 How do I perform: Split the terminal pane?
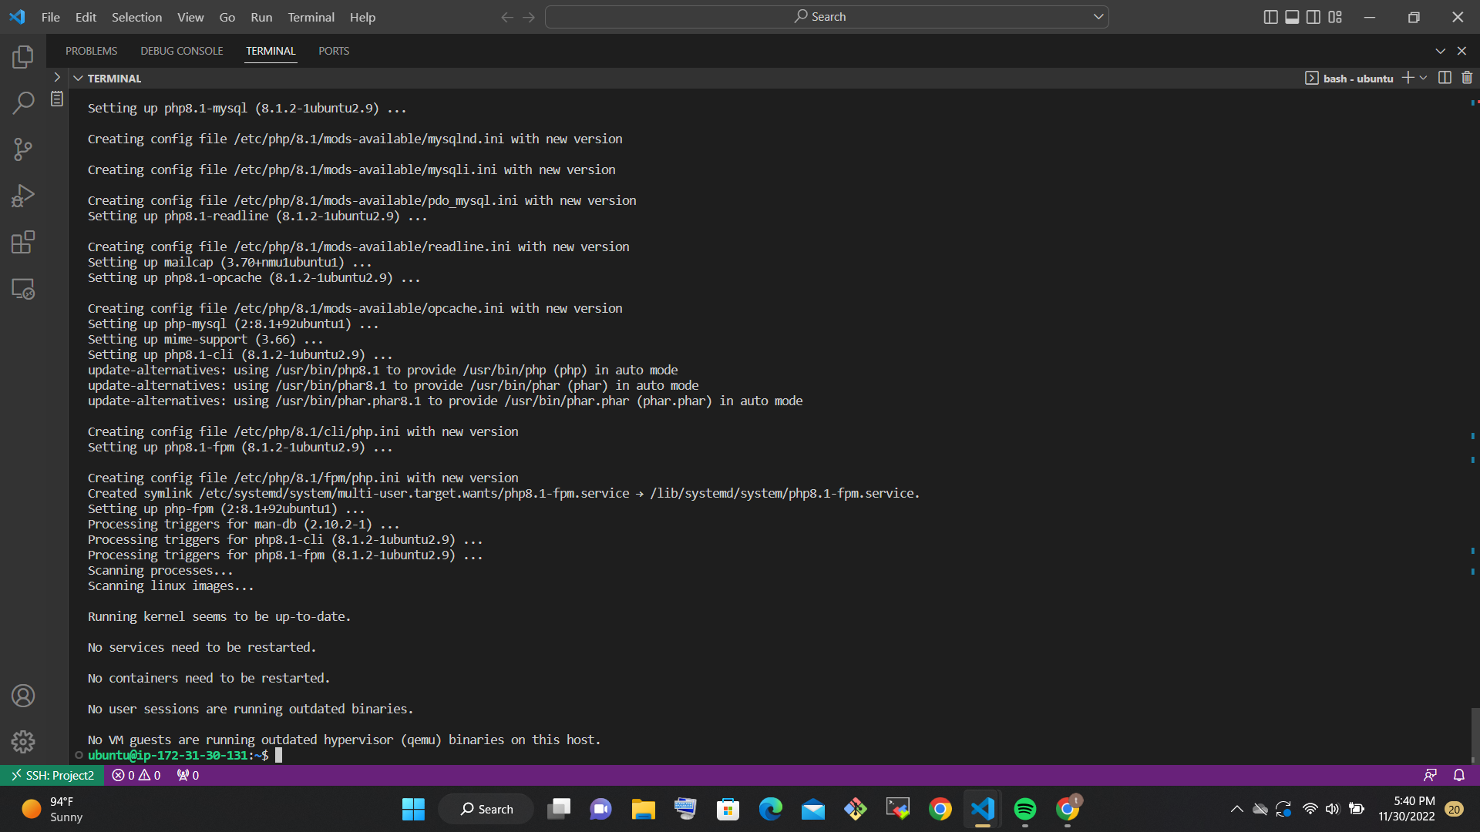[1445, 78]
